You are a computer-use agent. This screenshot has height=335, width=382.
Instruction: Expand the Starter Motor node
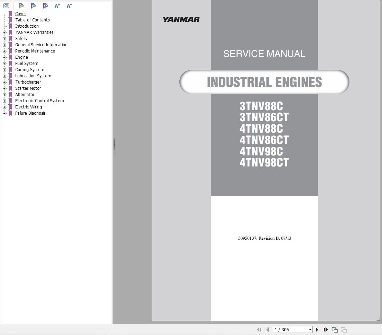click(4, 89)
